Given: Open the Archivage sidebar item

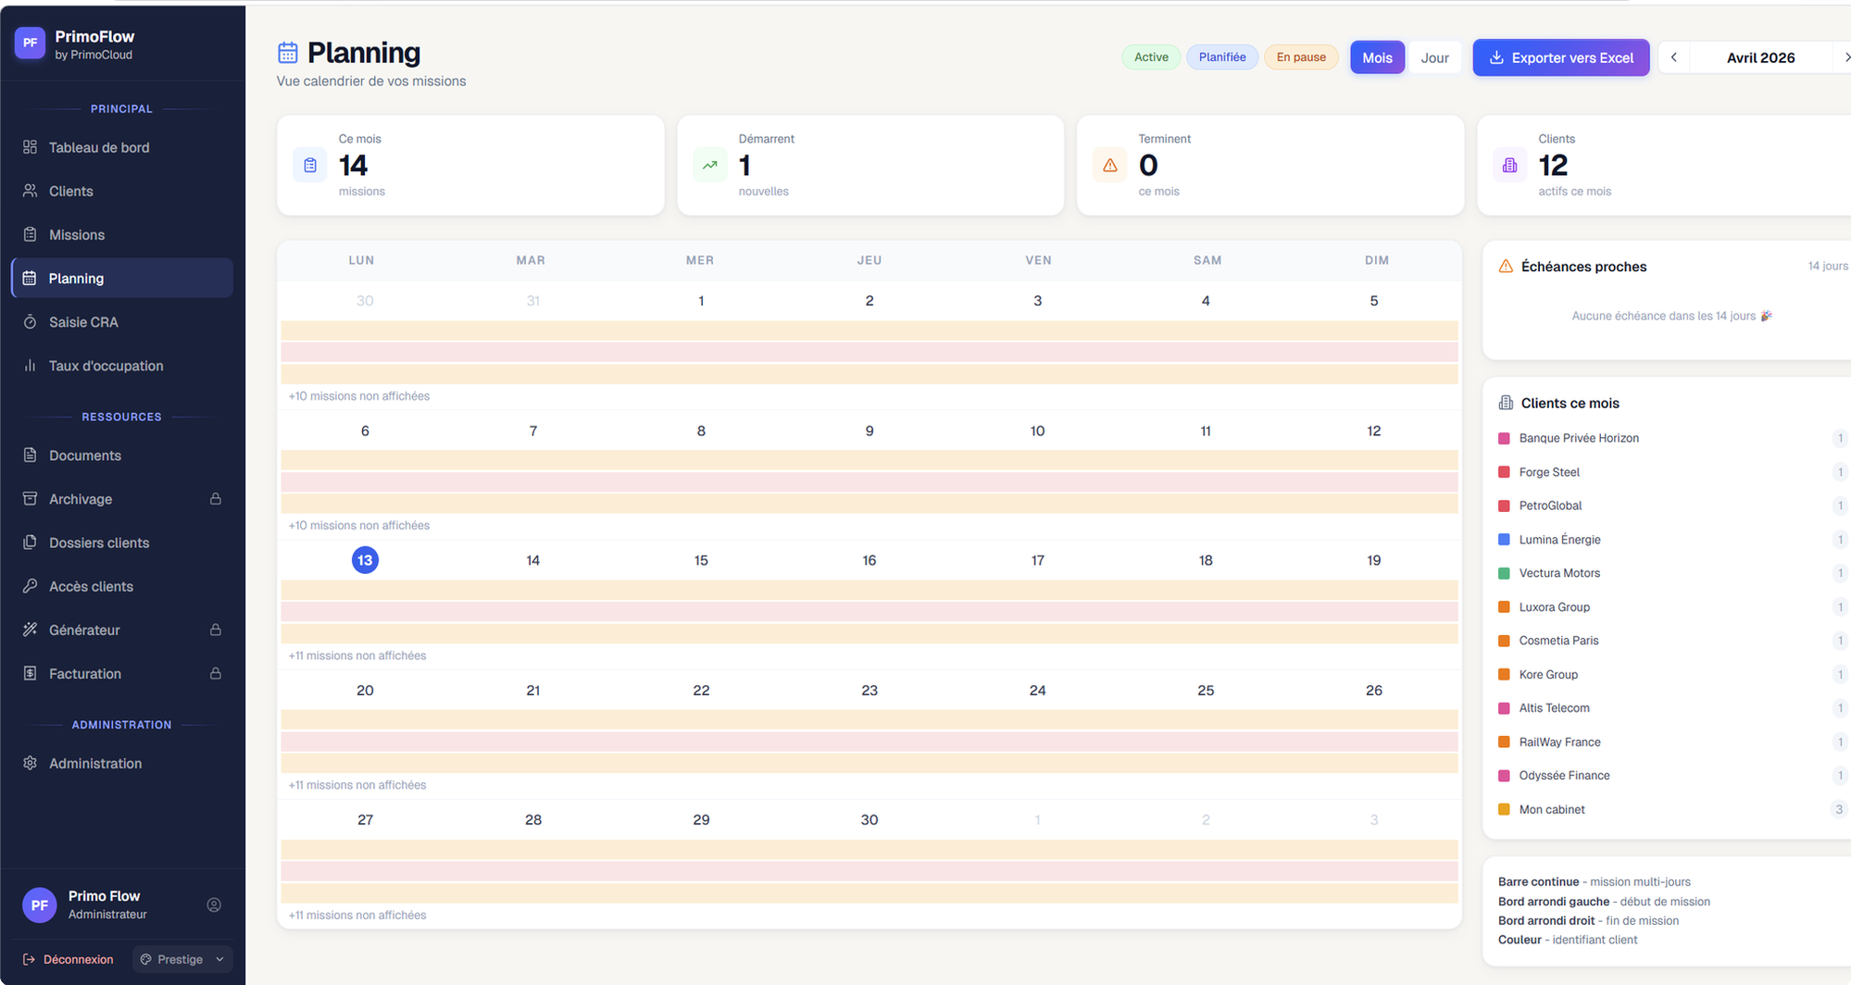Looking at the screenshot, I should 121,499.
